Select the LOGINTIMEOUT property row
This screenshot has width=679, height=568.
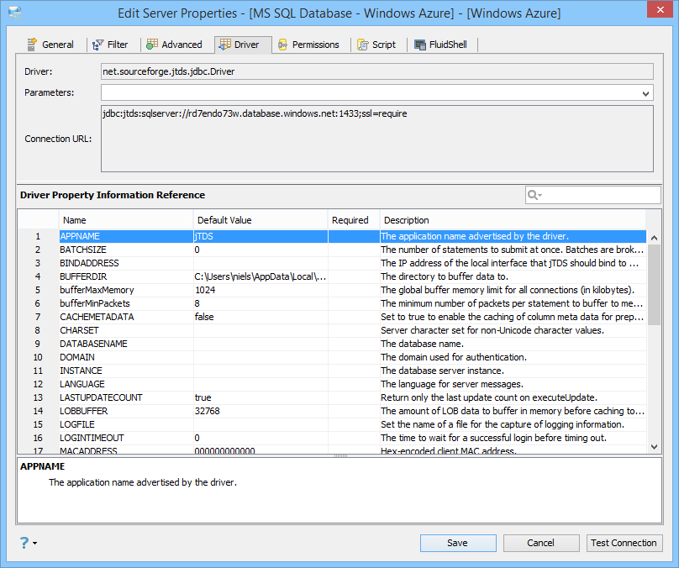click(332, 438)
